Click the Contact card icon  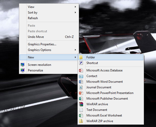point(81,77)
